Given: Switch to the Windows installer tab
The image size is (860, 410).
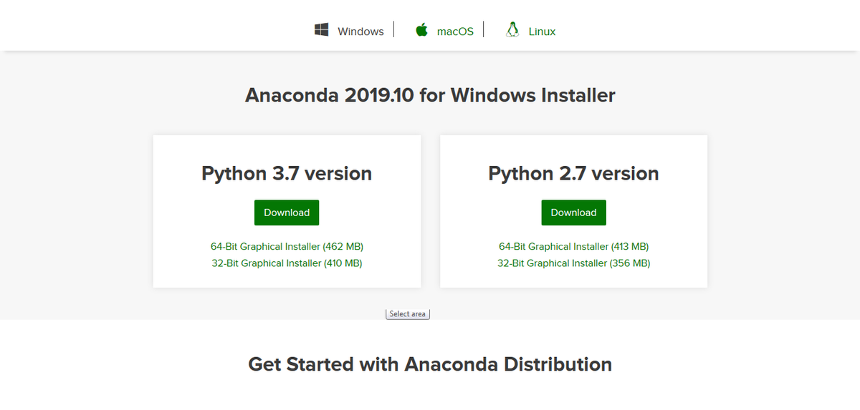Looking at the screenshot, I should (x=360, y=31).
